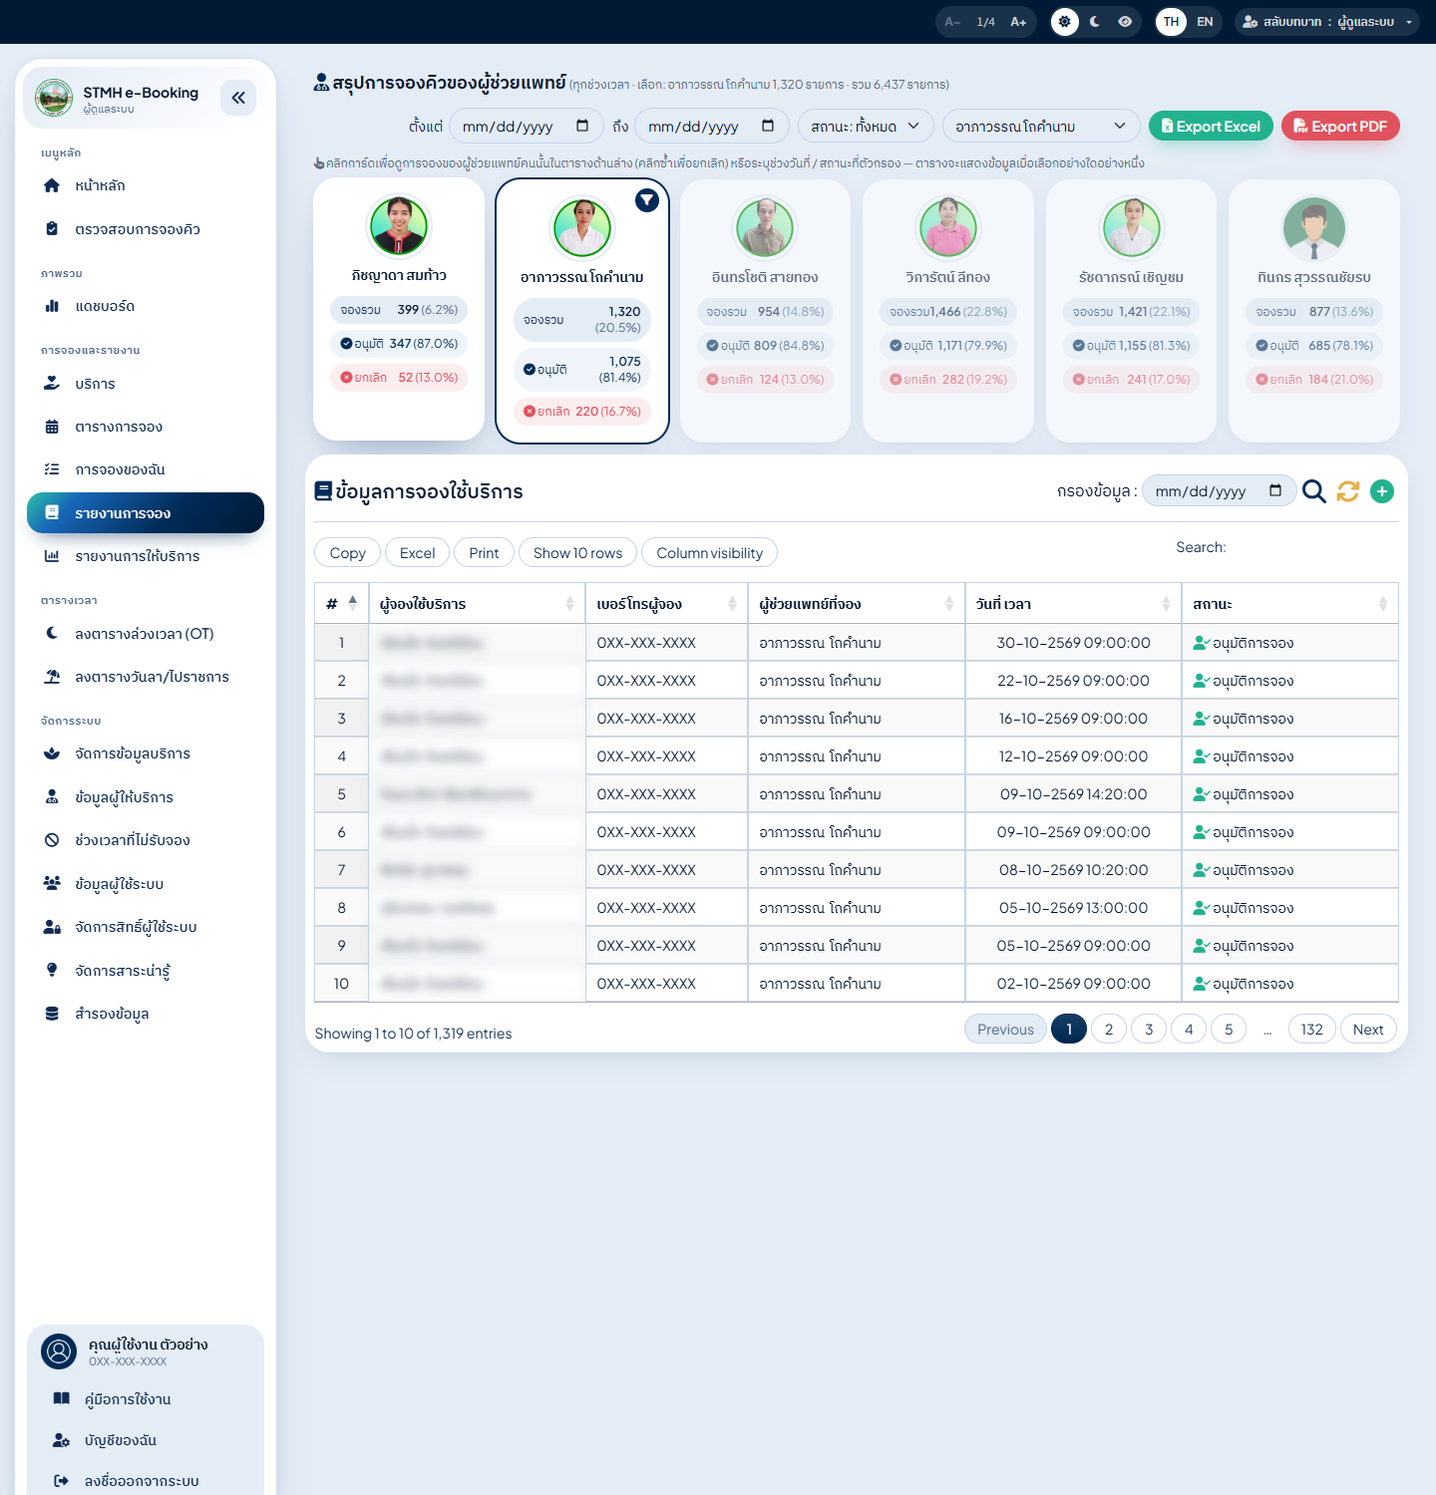Click the table Print button
This screenshot has width=1436, height=1495.
(x=484, y=553)
